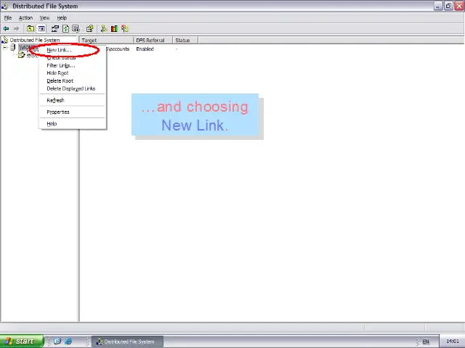Open the View menu in menu bar
This screenshot has height=348, width=465.
[x=44, y=18]
